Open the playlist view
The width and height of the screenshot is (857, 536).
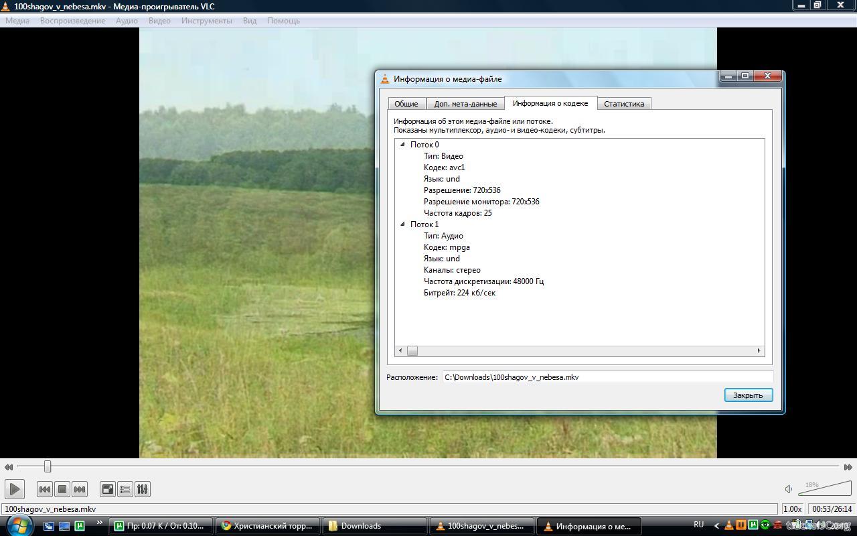125,489
